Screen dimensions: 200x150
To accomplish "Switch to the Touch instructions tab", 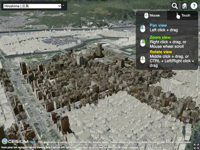I will [x=182, y=15].
